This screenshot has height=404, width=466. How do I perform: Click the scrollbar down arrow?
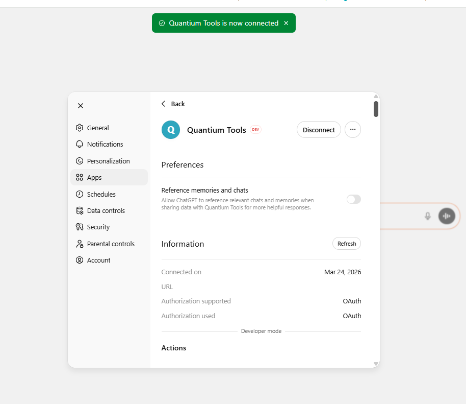[376, 364]
